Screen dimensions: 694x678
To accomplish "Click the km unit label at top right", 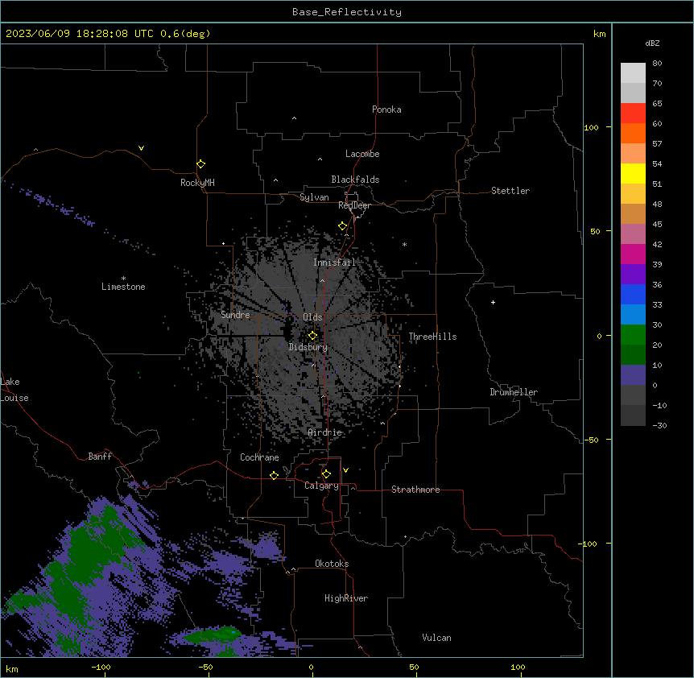I will (599, 34).
